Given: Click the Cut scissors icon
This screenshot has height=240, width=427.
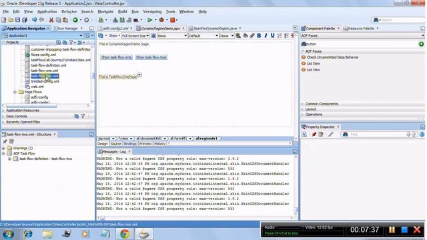Looking at the screenshot, I should [x=51, y=20].
